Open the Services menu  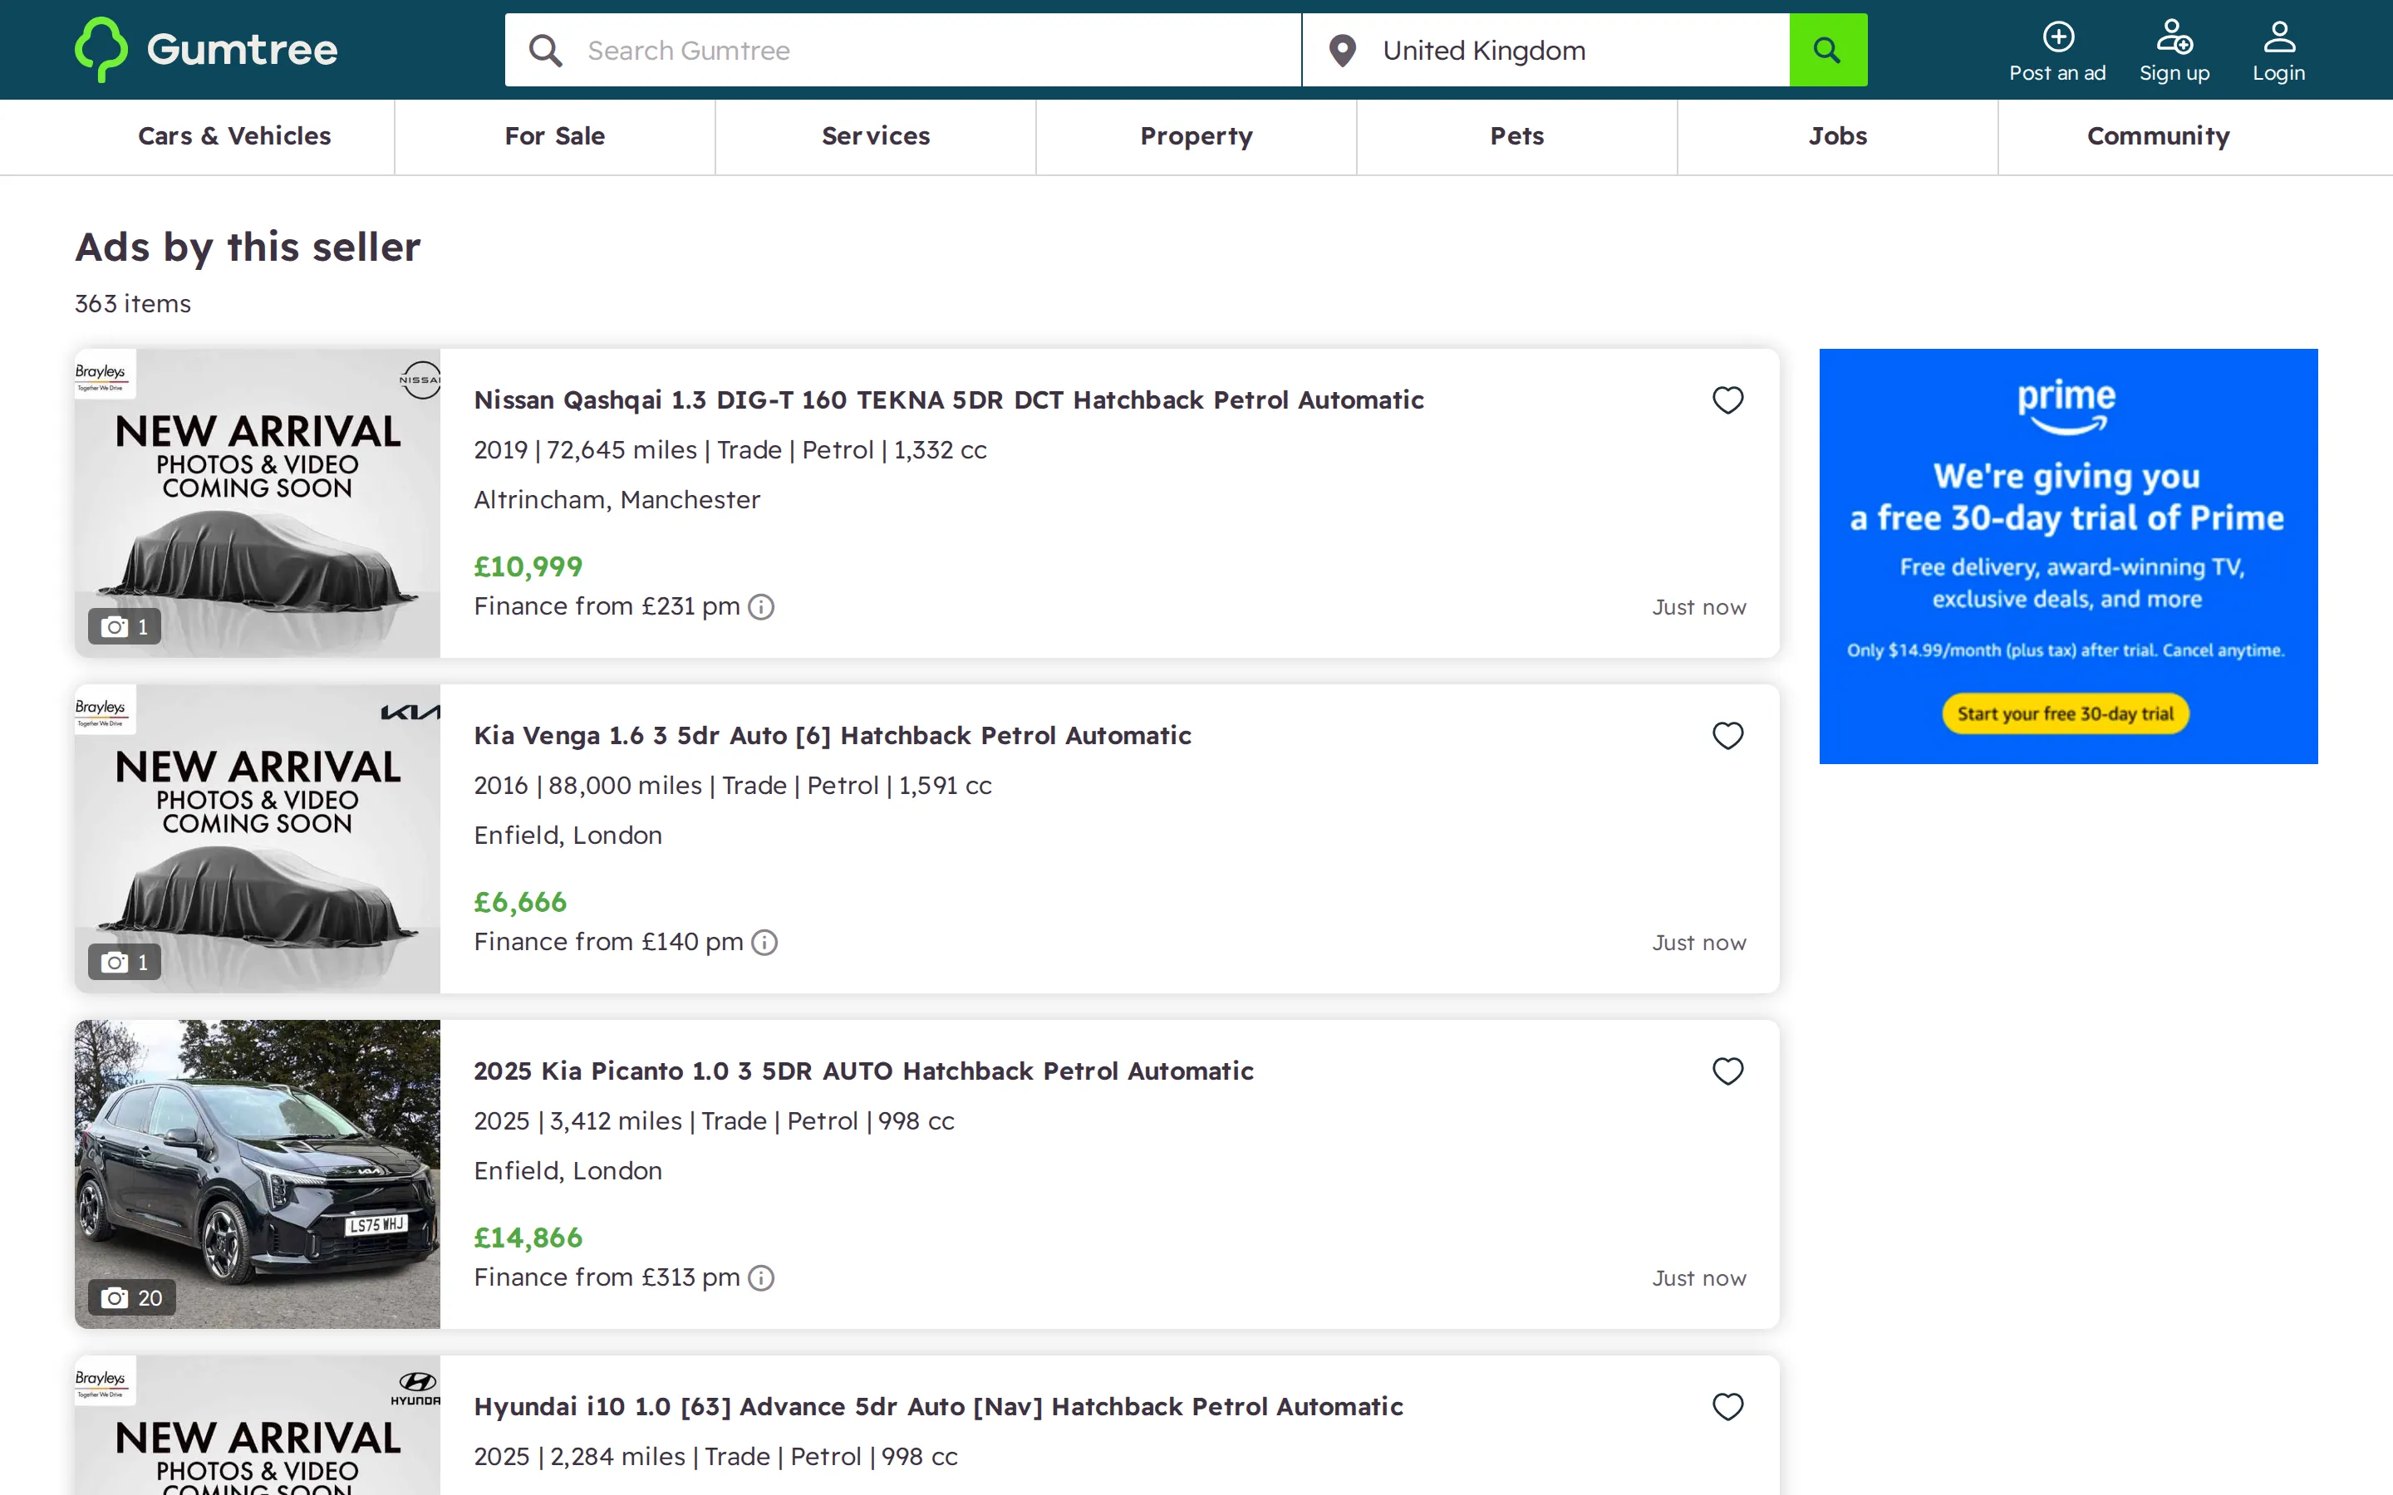875,136
